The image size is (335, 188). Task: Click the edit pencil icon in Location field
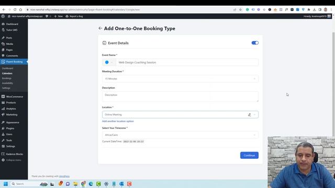pyautogui.click(x=249, y=115)
